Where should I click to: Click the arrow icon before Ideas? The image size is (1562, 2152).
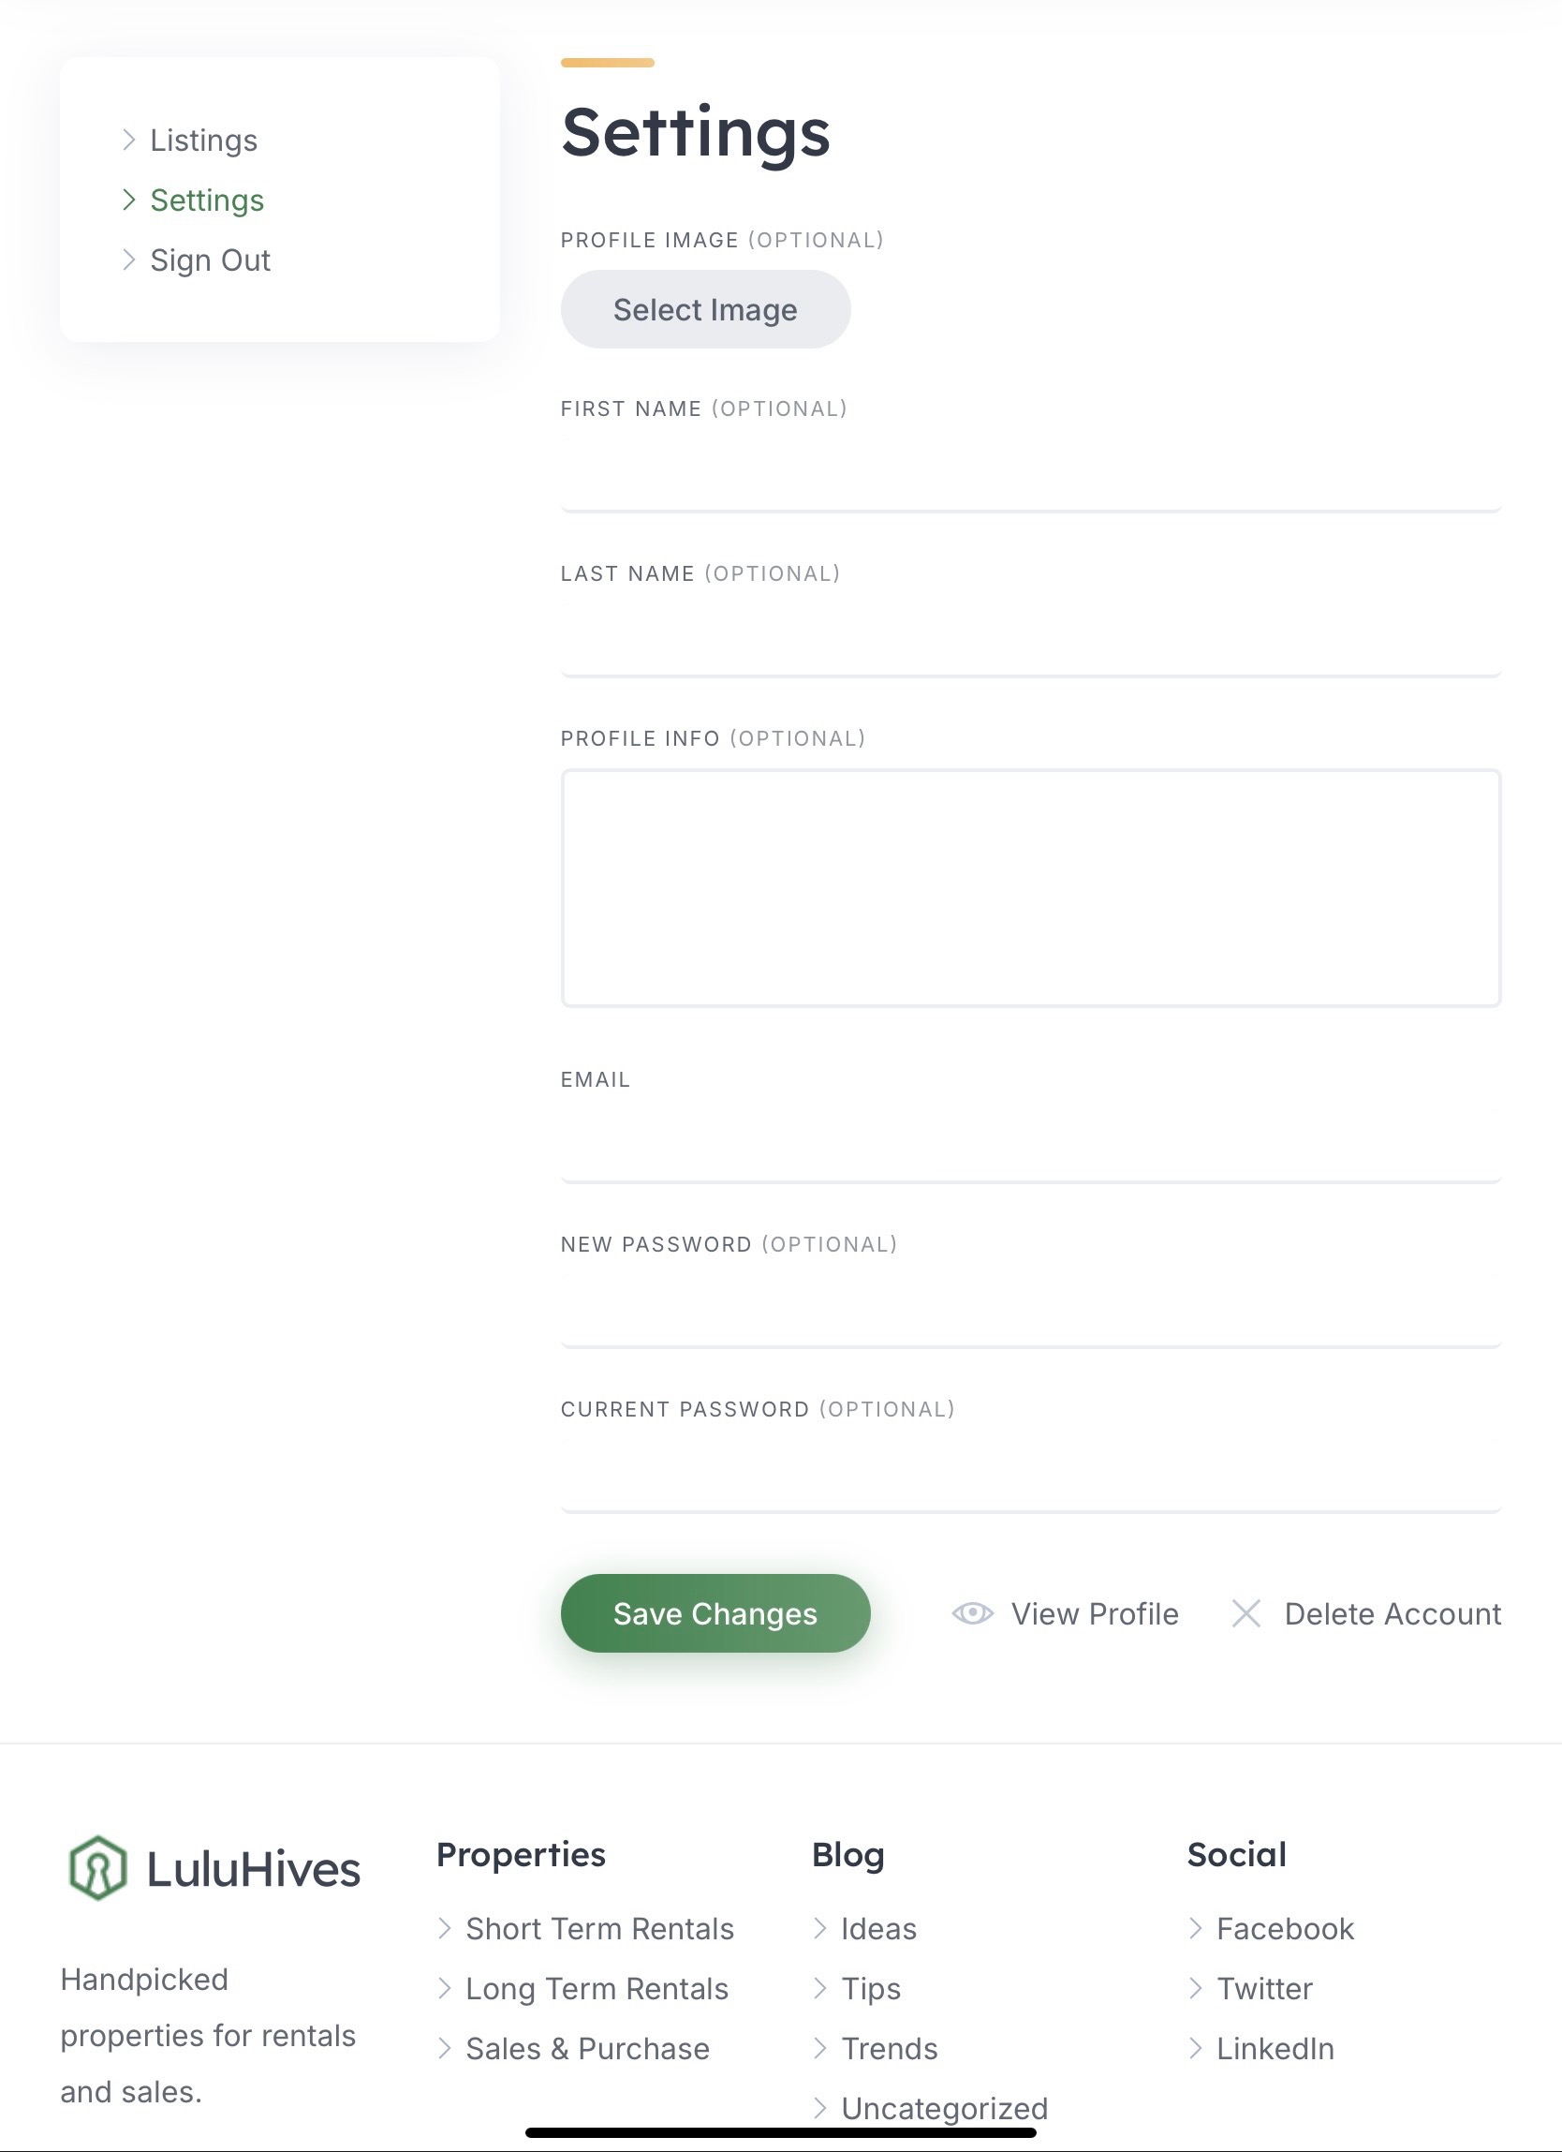click(819, 1928)
